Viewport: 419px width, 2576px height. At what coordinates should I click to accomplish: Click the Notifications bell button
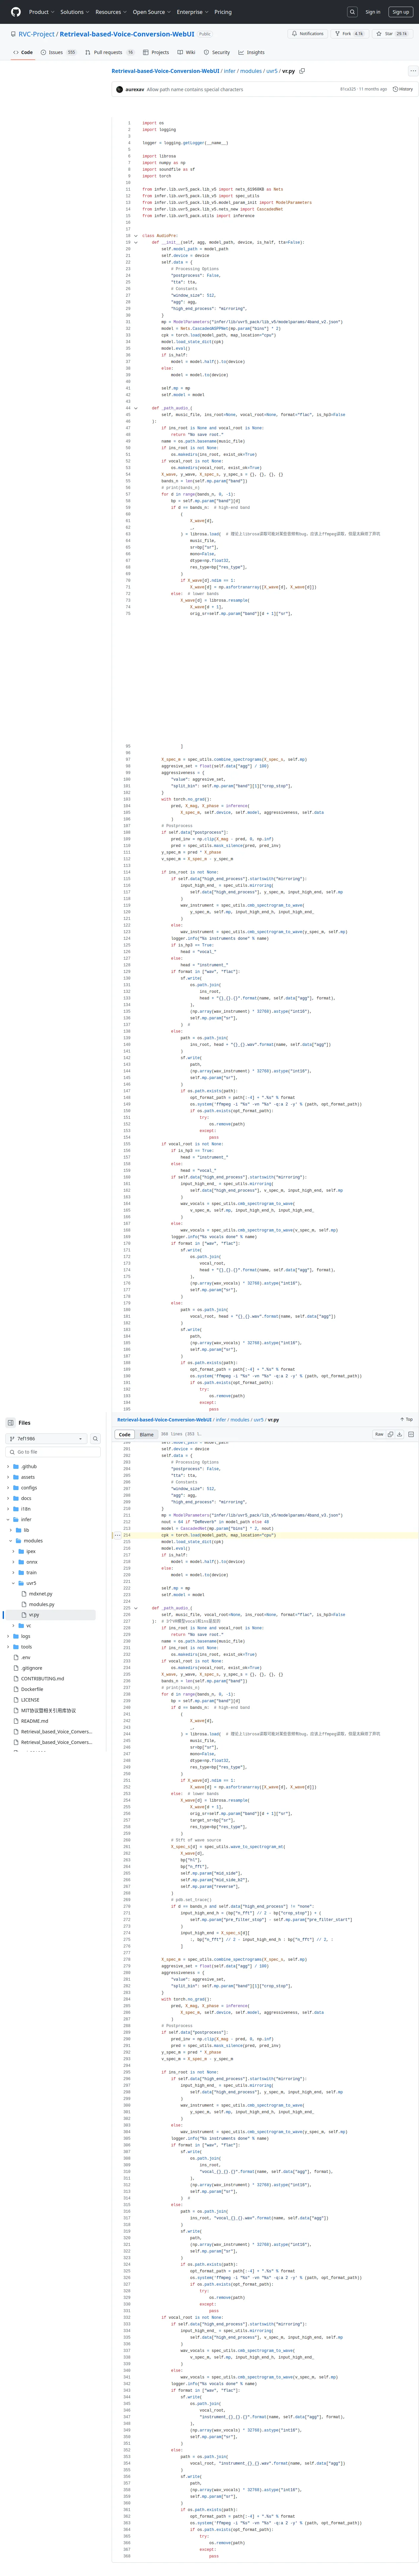[x=308, y=34]
